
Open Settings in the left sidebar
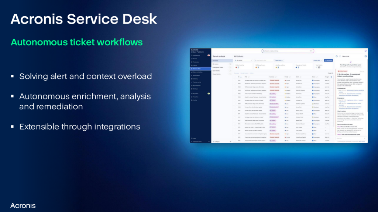point(200,89)
